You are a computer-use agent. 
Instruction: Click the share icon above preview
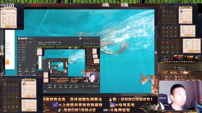tap(97, 43)
